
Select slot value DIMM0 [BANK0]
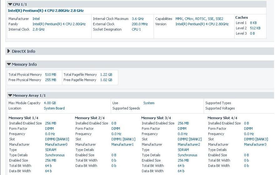pos(57,139)
